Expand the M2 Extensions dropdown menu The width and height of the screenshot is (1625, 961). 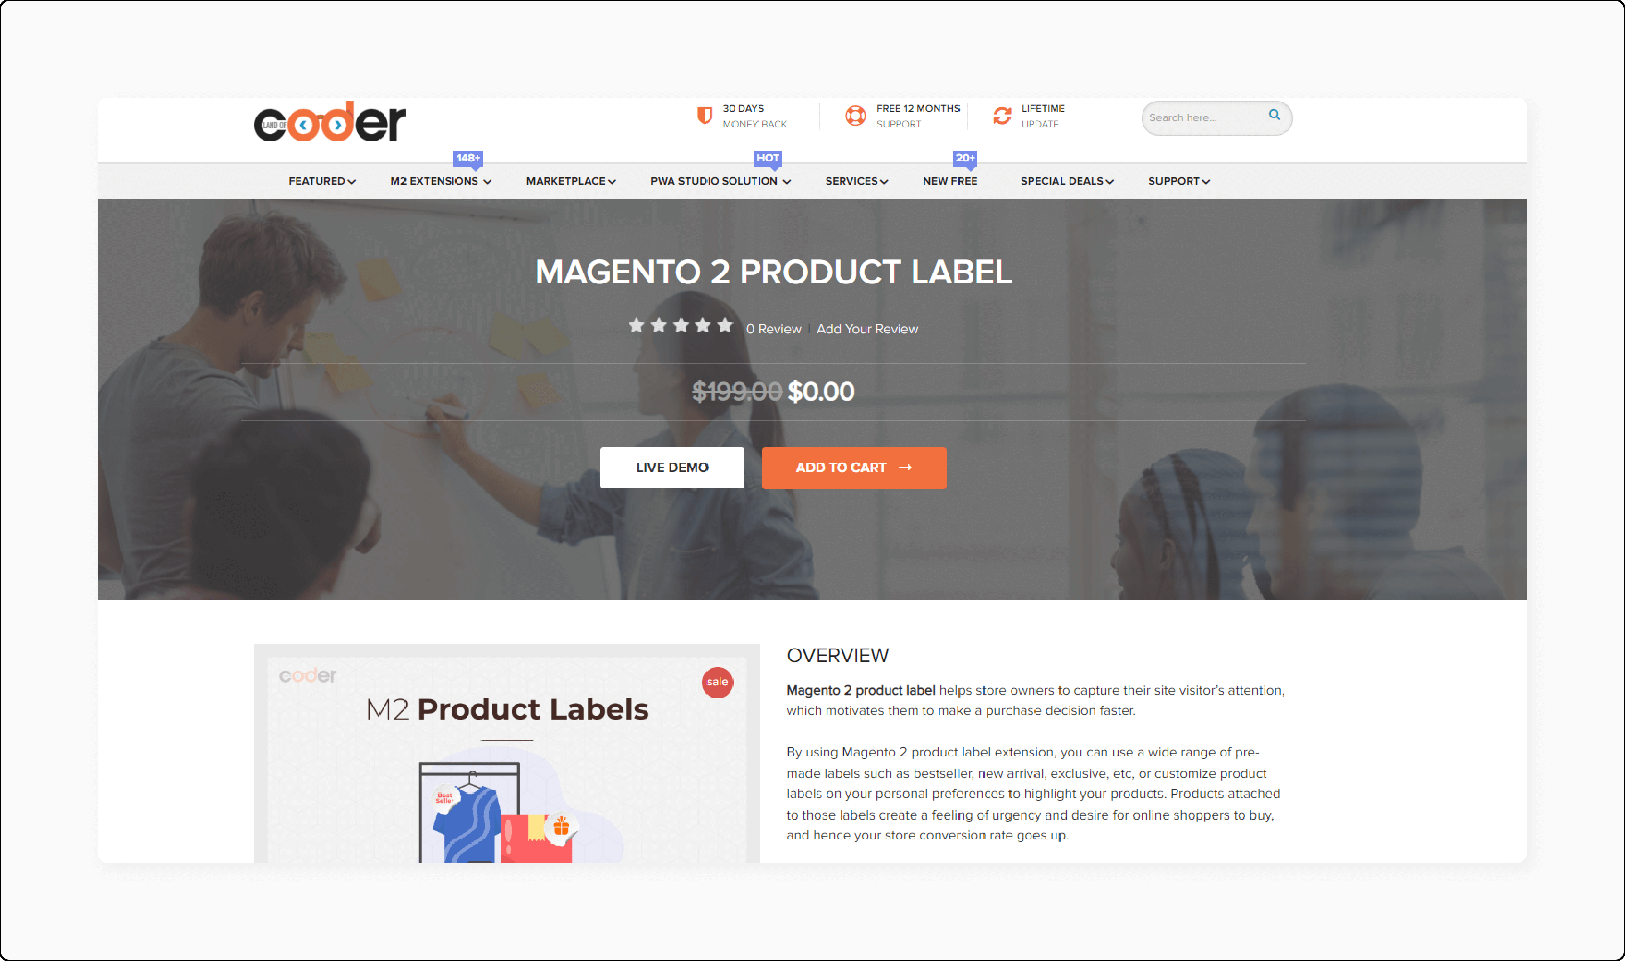[x=438, y=181]
